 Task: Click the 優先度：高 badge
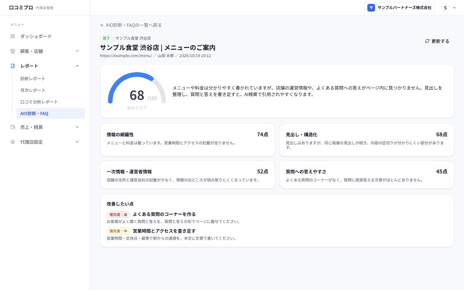pyautogui.click(x=118, y=215)
